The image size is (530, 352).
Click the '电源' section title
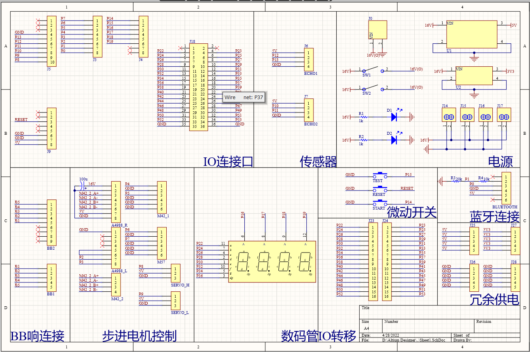pos(501,162)
